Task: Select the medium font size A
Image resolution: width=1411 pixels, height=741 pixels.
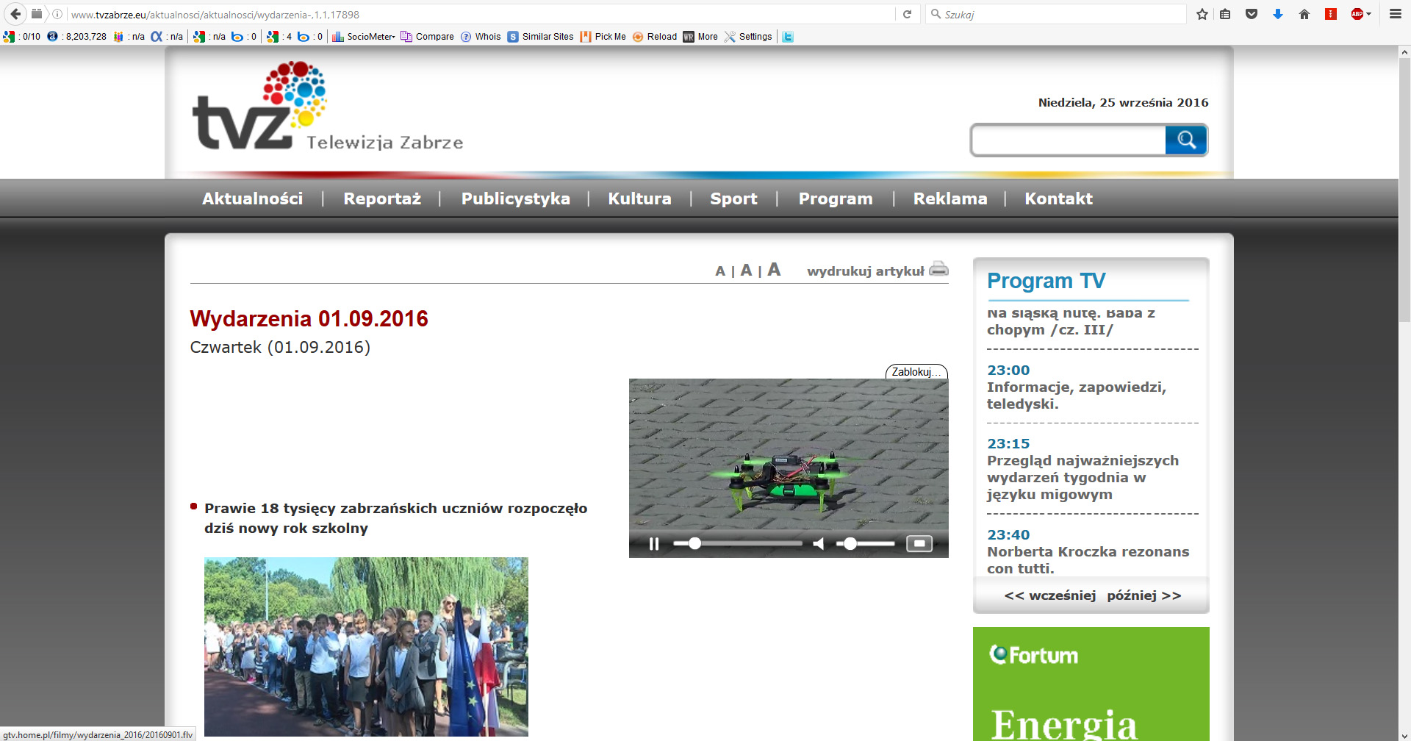Action: point(746,271)
